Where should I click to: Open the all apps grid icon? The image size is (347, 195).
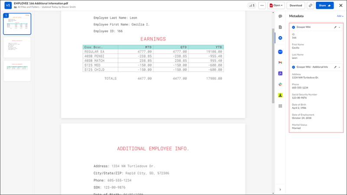280,106
